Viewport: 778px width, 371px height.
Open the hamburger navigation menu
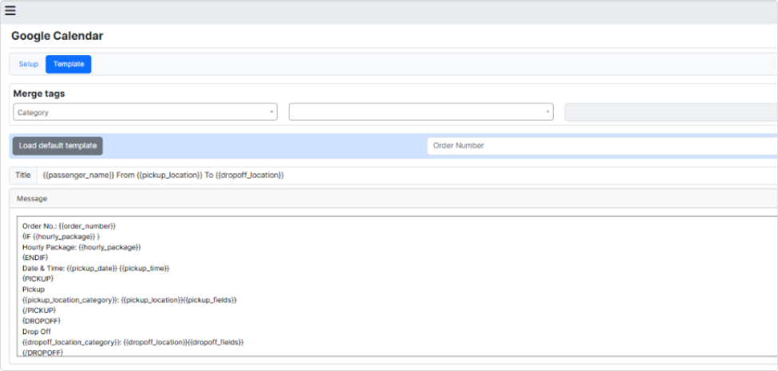(10, 10)
